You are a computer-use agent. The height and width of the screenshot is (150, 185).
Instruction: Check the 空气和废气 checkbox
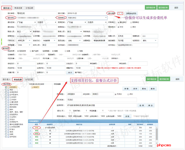(x=6, y=95)
